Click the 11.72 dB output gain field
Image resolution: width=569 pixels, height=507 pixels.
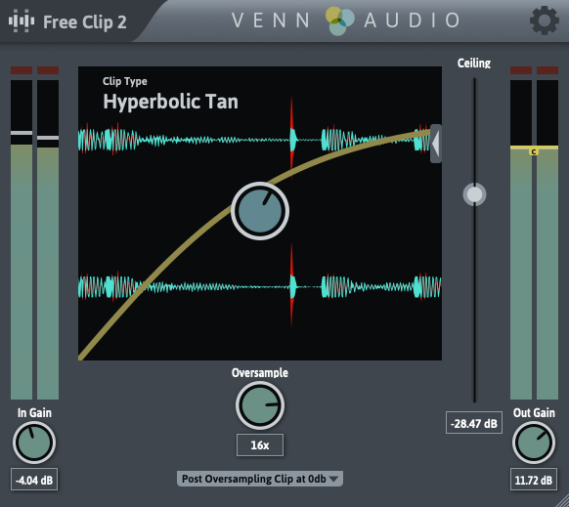click(x=534, y=480)
